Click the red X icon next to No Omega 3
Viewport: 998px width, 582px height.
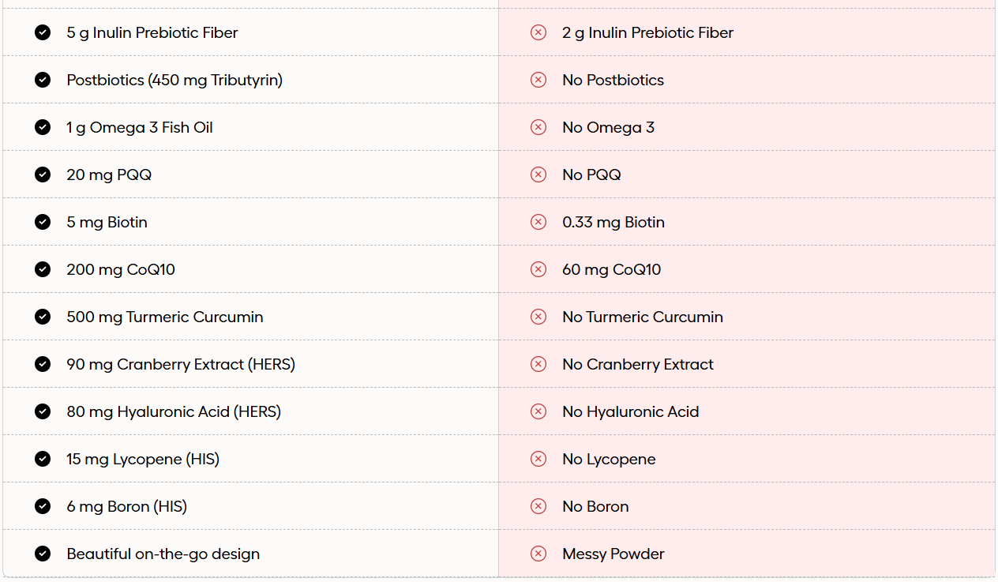click(538, 127)
